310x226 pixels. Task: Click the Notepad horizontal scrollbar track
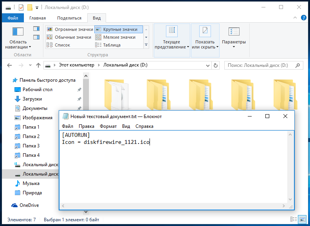174,206
